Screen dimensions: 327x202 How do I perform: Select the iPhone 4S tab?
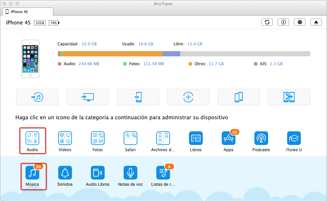point(28,12)
